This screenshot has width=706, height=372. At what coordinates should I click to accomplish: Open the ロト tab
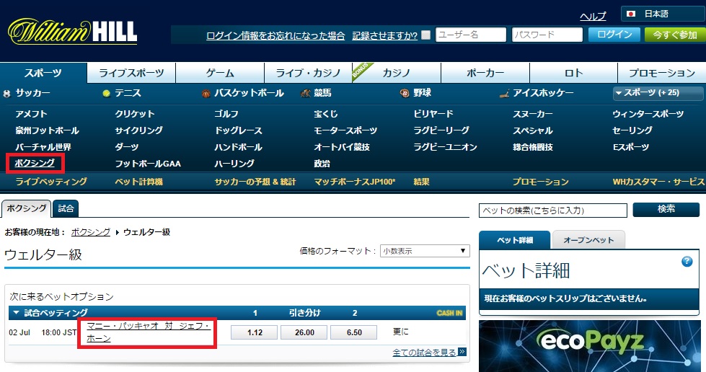point(573,73)
